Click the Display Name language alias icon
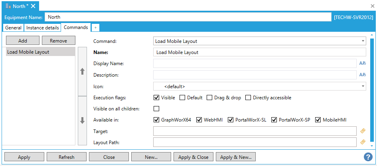377x166 pixels. pyautogui.click(x=363, y=63)
